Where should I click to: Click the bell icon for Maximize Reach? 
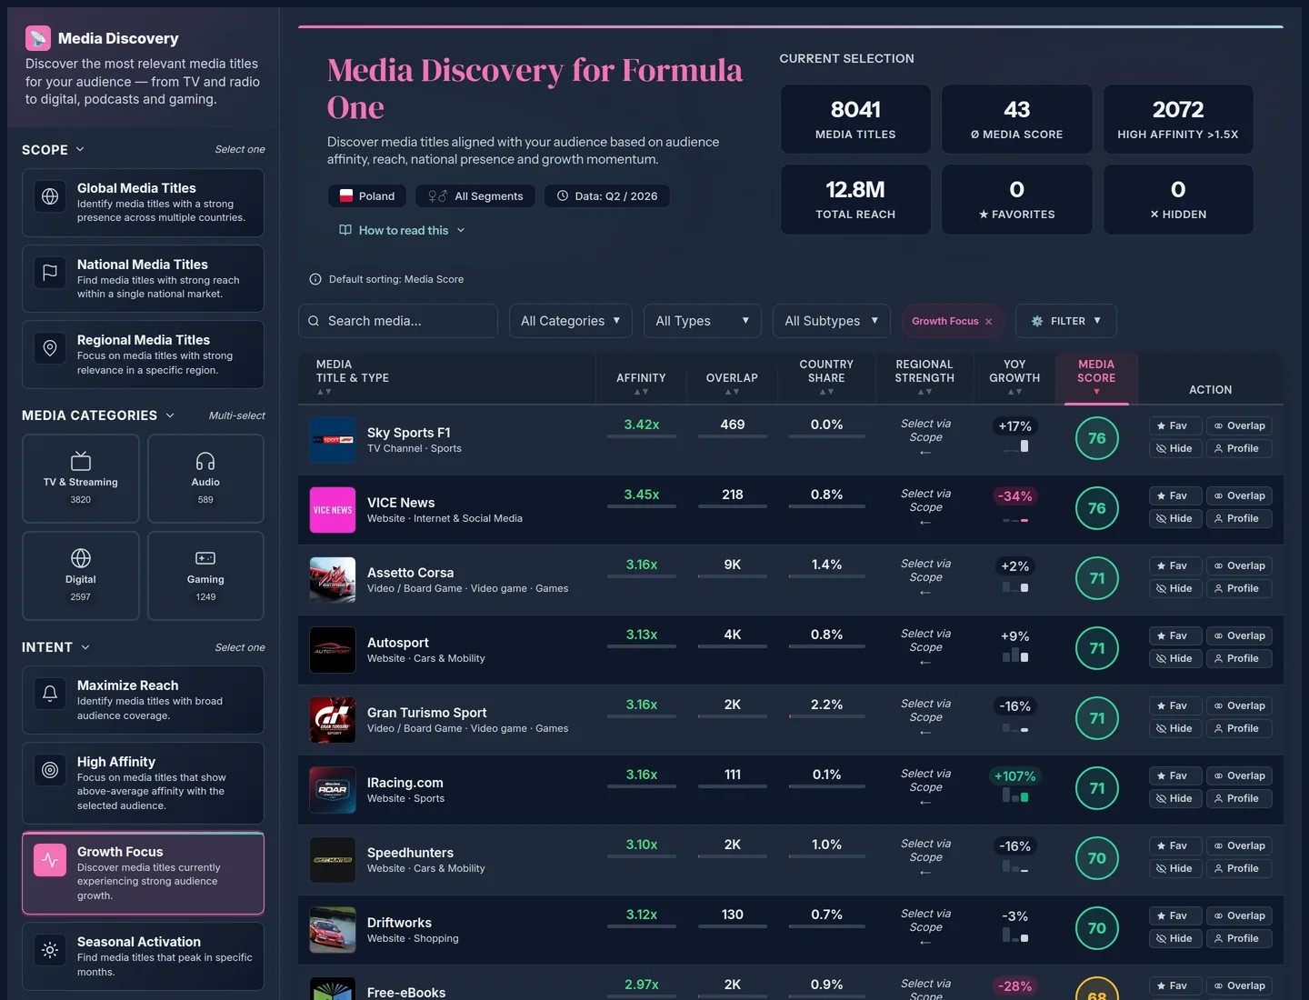tap(50, 694)
